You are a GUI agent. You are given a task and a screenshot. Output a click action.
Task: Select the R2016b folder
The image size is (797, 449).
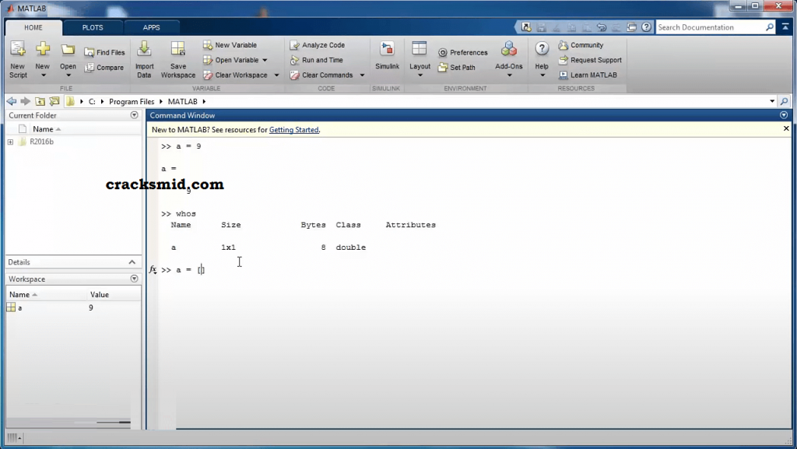[x=41, y=142]
